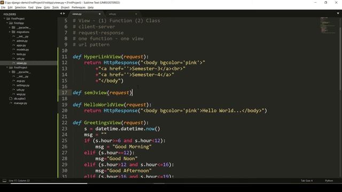Go to previous tab with left arrow

click(61, 14)
